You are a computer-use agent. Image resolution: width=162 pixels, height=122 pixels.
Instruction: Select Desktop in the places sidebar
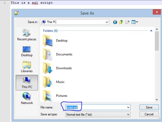coord(27,51)
